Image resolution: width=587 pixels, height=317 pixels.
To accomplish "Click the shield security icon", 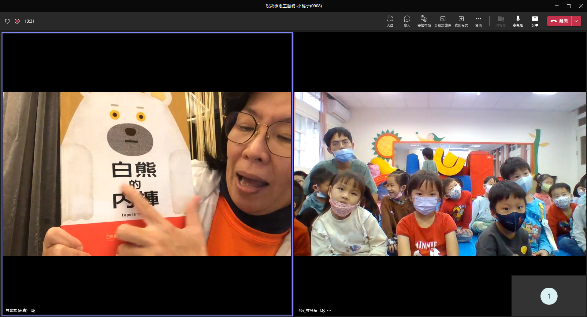I will point(7,21).
